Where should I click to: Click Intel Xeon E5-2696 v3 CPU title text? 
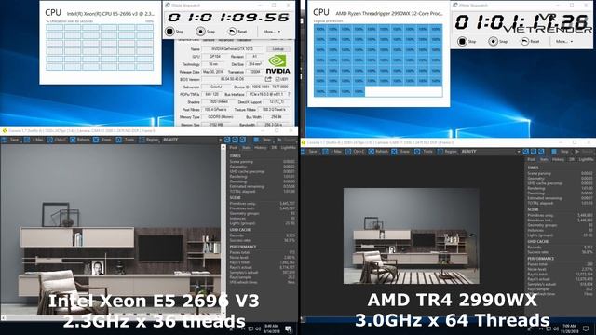pos(111,14)
